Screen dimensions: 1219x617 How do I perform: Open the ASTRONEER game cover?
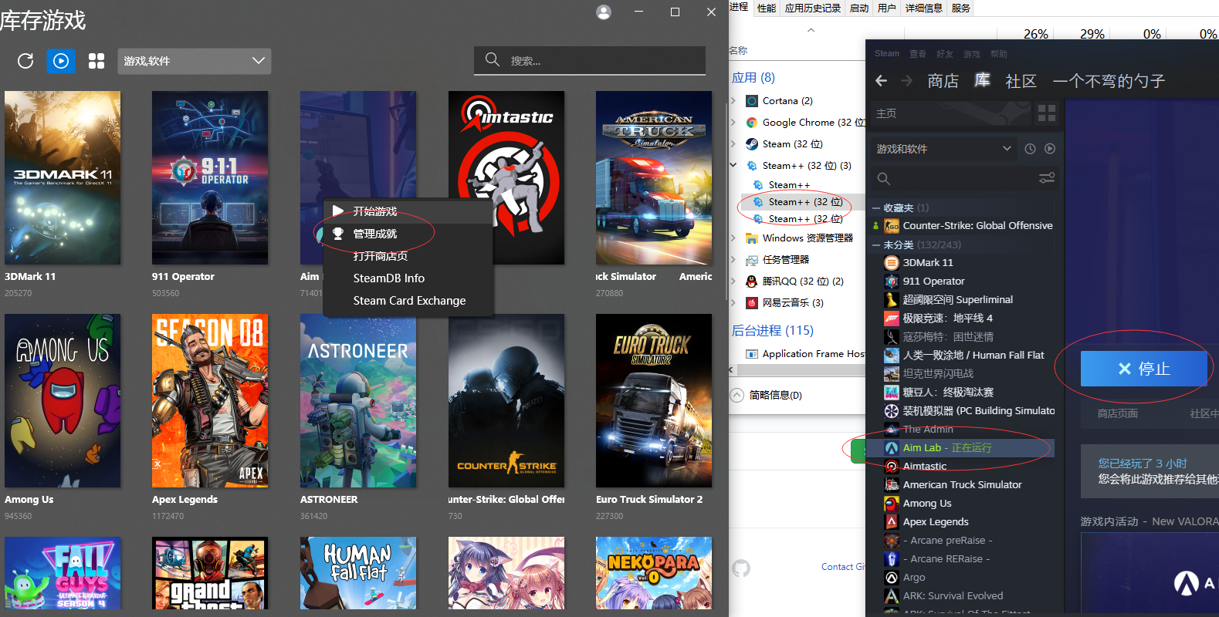(x=358, y=400)
